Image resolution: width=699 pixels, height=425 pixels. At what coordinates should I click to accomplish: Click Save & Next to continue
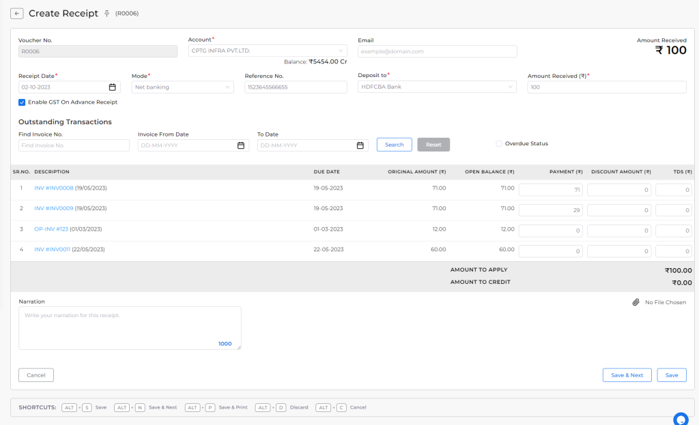pyautogui.click(x=627, y=375)
